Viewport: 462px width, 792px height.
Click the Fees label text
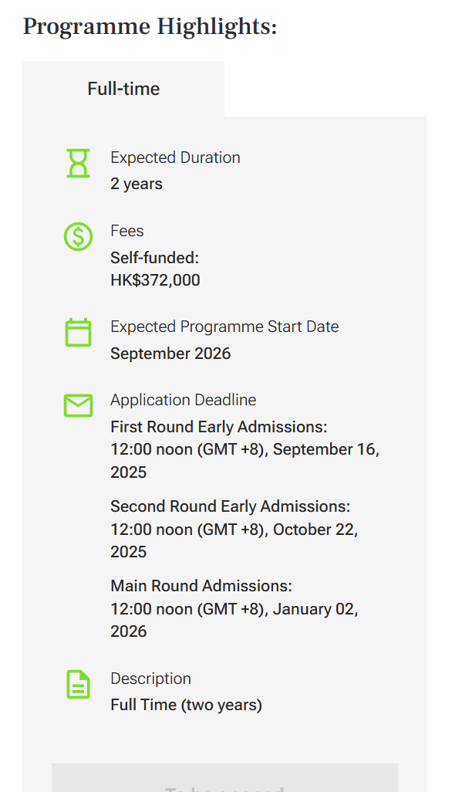127,231
